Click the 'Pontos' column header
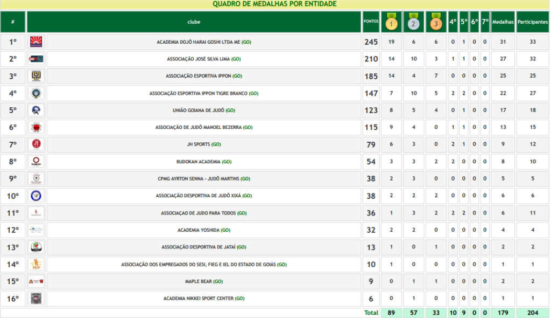 (371, 22)
